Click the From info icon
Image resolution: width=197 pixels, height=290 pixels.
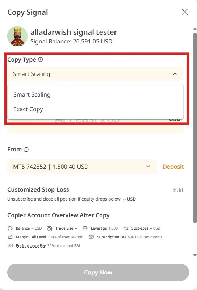[26, 150]
